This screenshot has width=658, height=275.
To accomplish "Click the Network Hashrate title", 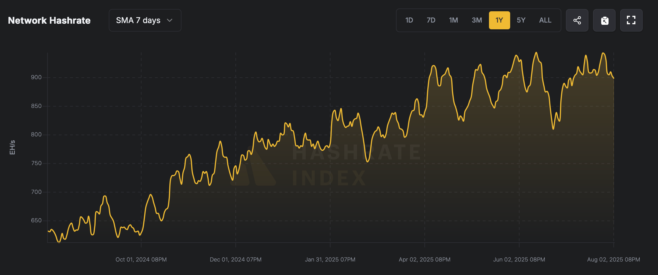I will coord(49,20).
